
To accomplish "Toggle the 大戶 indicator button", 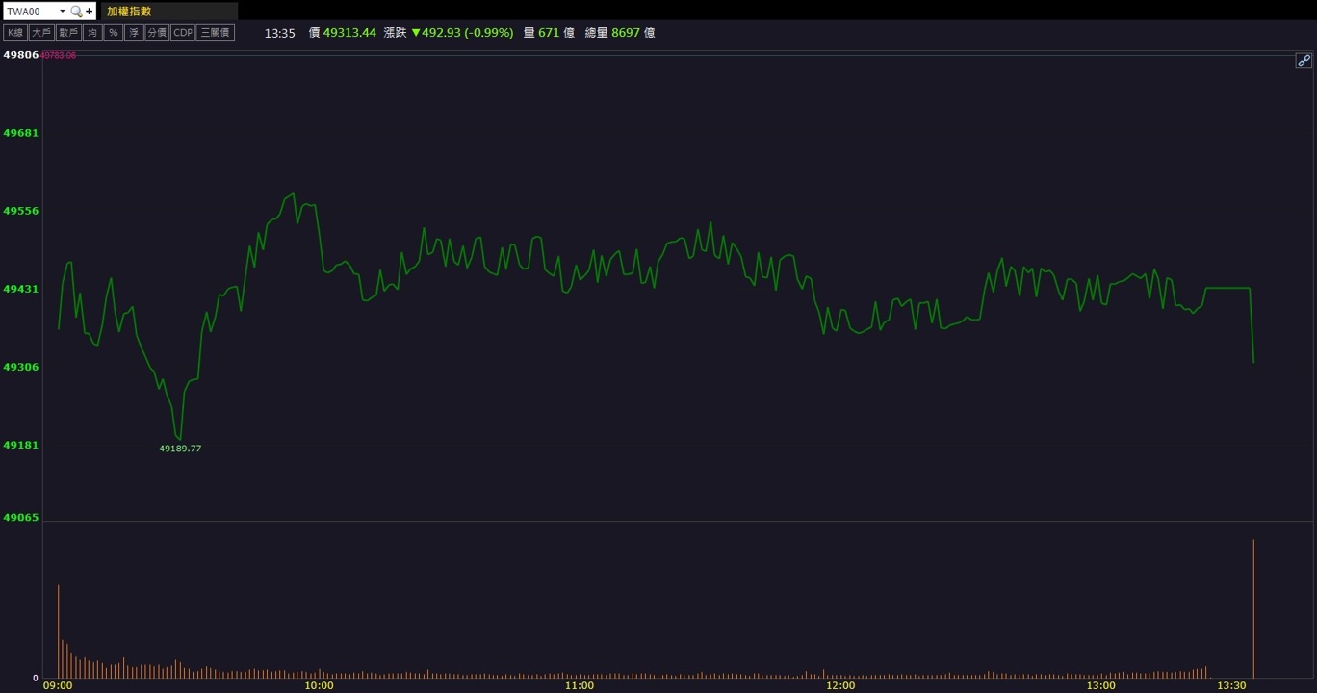I will 41,33.
